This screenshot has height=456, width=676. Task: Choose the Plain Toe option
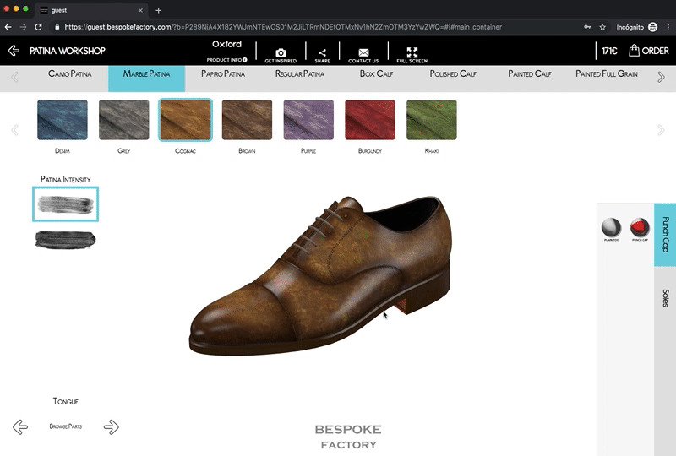click(611, 227)
